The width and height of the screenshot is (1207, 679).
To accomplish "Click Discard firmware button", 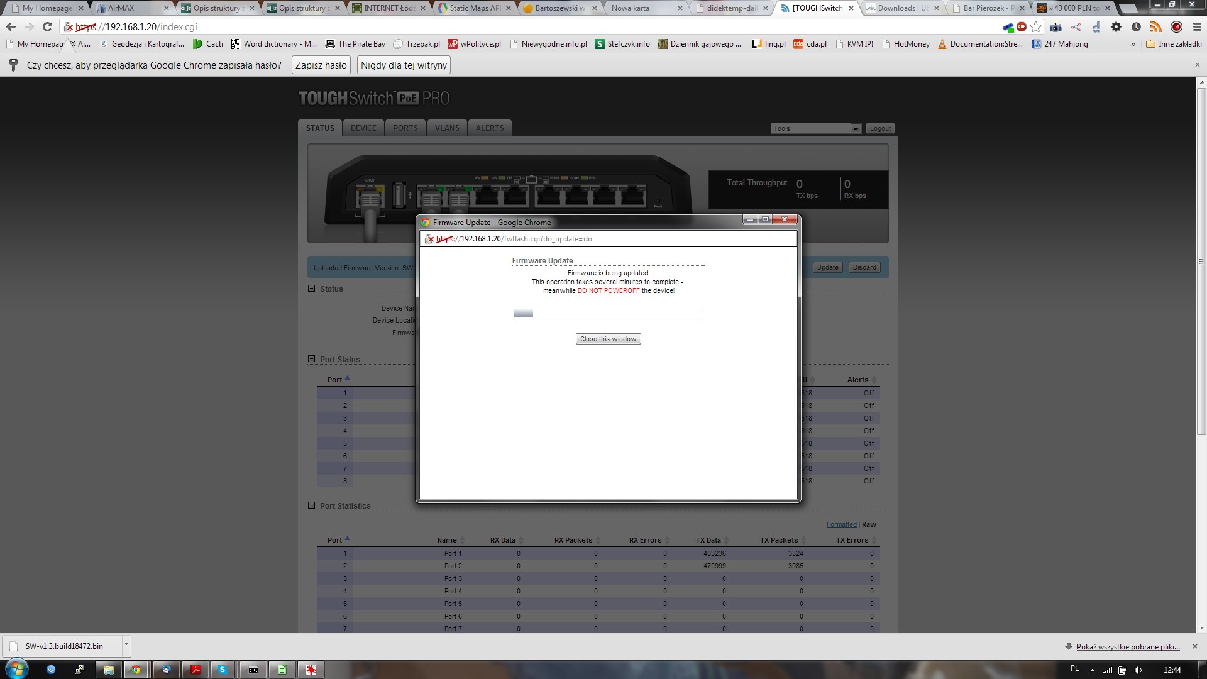I will pos(864,267).
